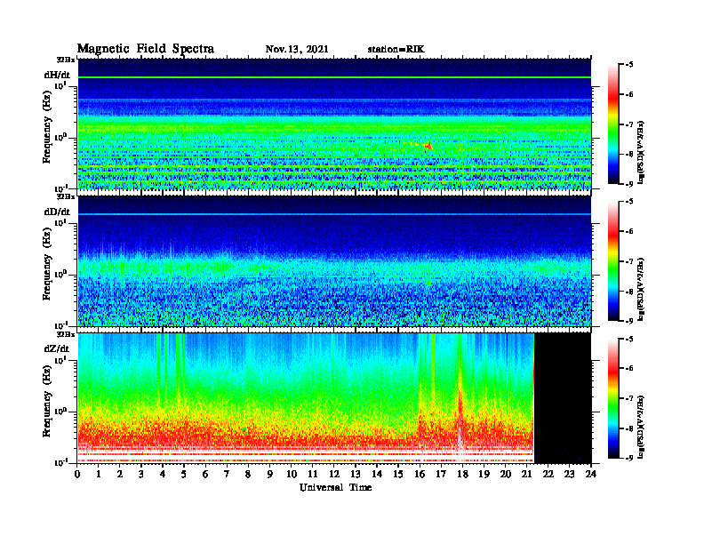
Task: Click the -9 label on dH/dt color scale
Action: (629, 184)
